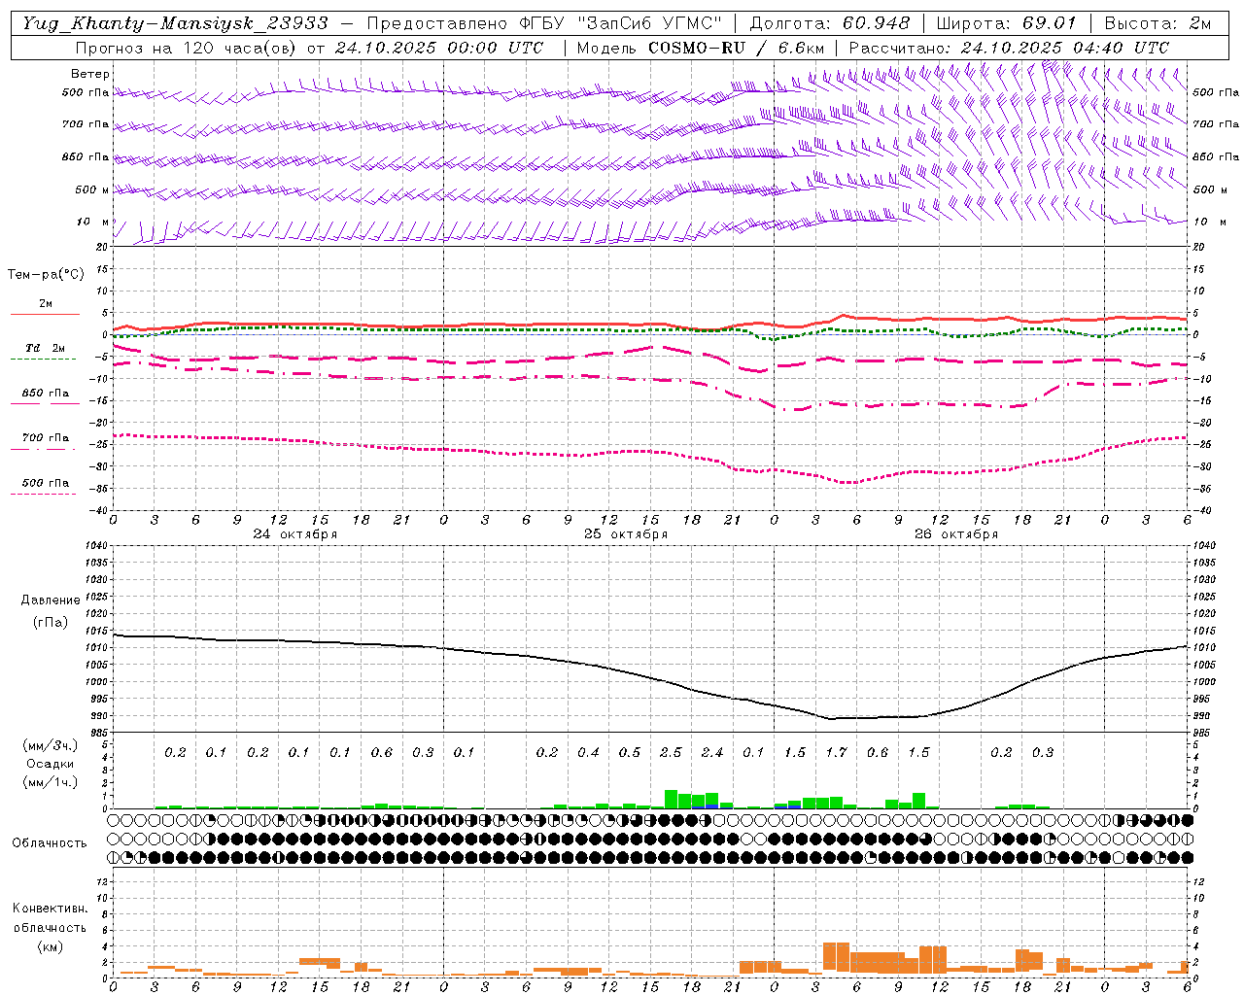Click the Модель COSMO-RU / 6.6км label
Image resolution: width=1244 pixels, height=995 pixels.
pyautogui.click(x=700, y=48)
